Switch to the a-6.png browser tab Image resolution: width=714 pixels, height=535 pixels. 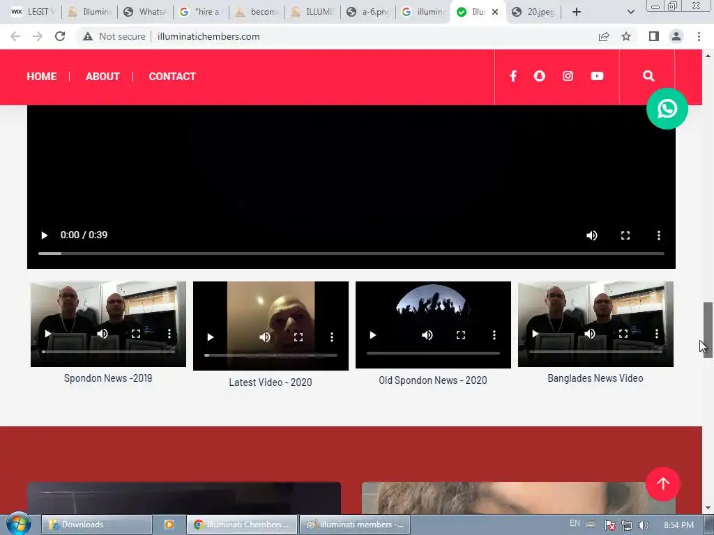pyautogui.click(x=368, y=12)
